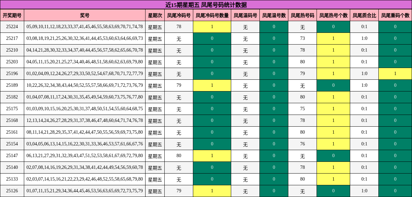The width and height of the screenshot is (412, 197).
Task: Click the 开奖期号 column header
Action: click(x=12, y=15)
